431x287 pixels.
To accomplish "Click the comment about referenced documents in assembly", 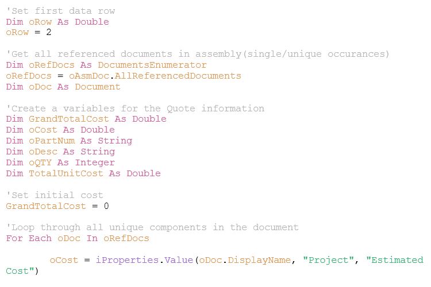I will (x=198, y=54).
